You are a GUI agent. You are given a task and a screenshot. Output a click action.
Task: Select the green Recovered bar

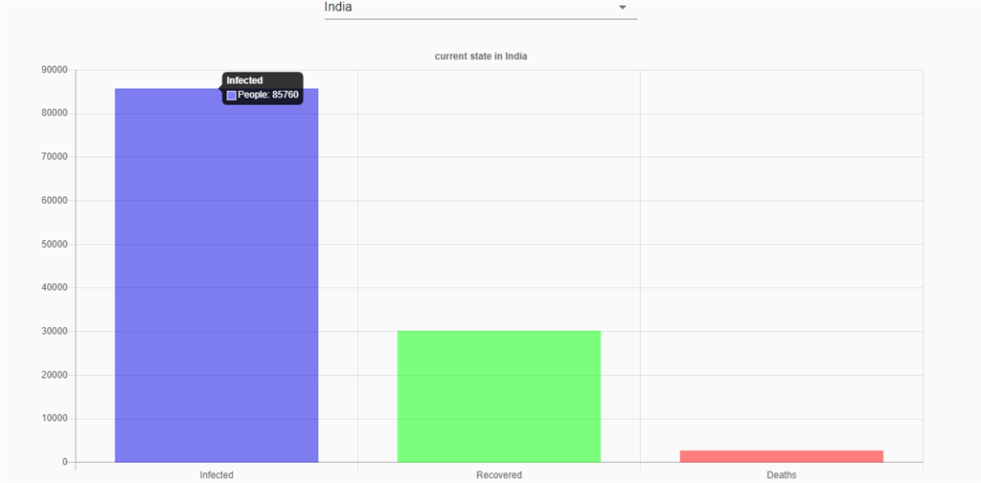499,397
